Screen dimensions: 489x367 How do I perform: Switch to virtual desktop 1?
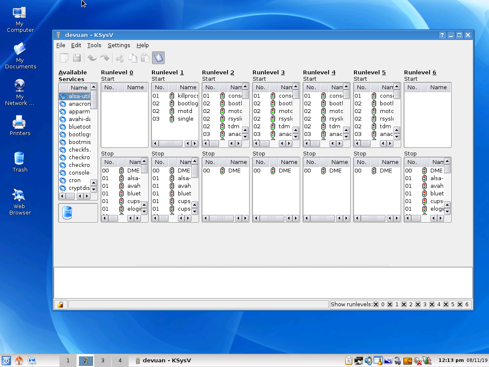coord(68,361)
